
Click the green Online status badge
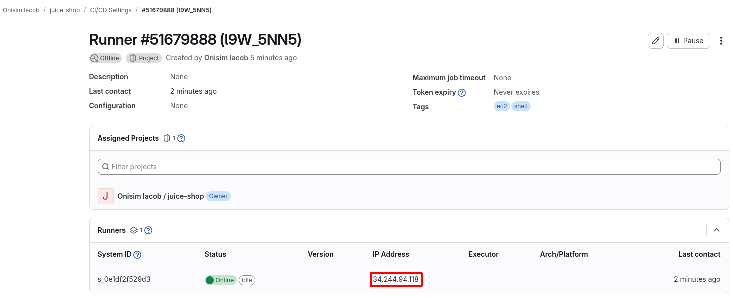point(220,280)
